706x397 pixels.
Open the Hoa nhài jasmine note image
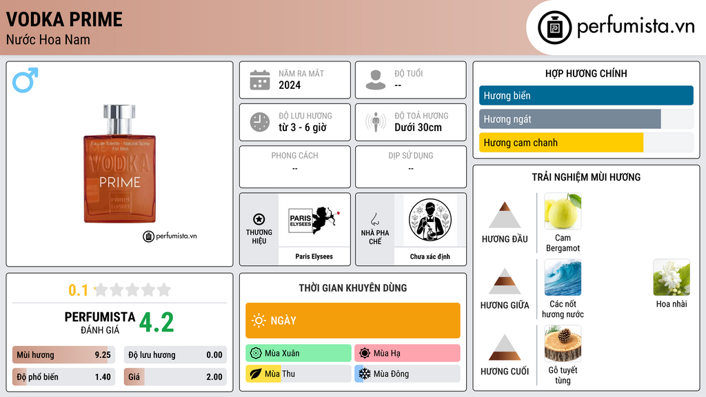point(672,277)
